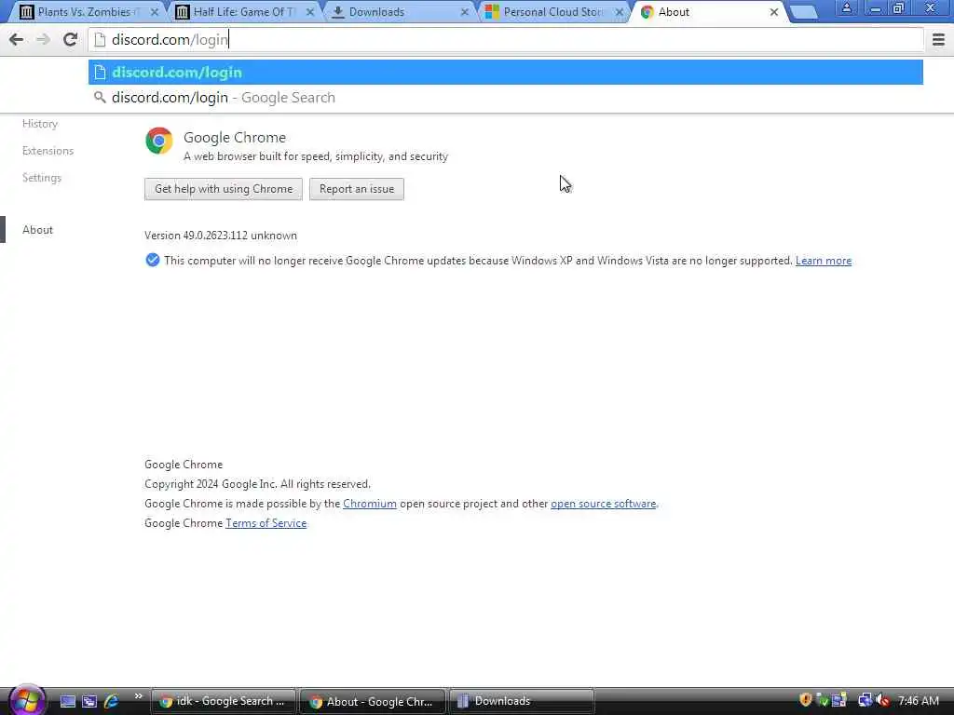Close the Half Life tab
954x715 pixels.
click(309, 11)
